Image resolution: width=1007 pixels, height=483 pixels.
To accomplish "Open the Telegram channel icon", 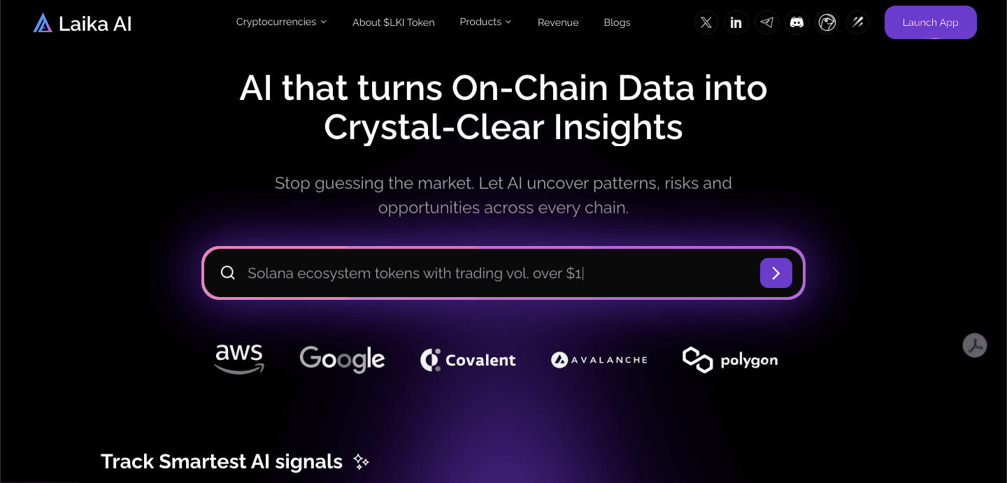I will point(767,23).
